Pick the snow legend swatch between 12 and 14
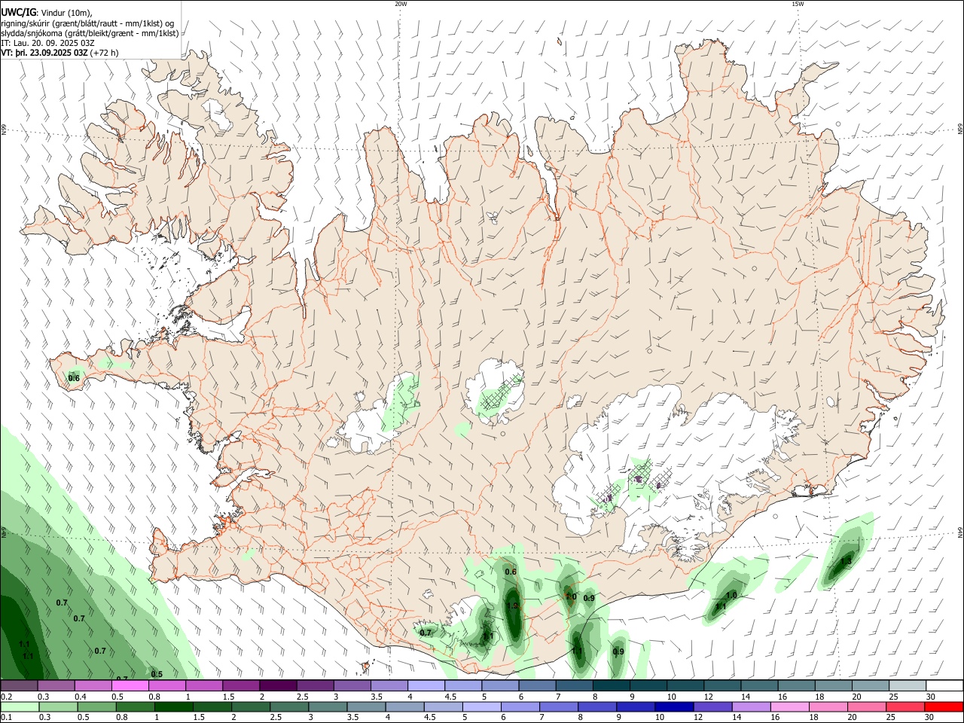Image resolution: width=964 pixels, height=723 pixels. pyautogui.click(x=723, y=686)
